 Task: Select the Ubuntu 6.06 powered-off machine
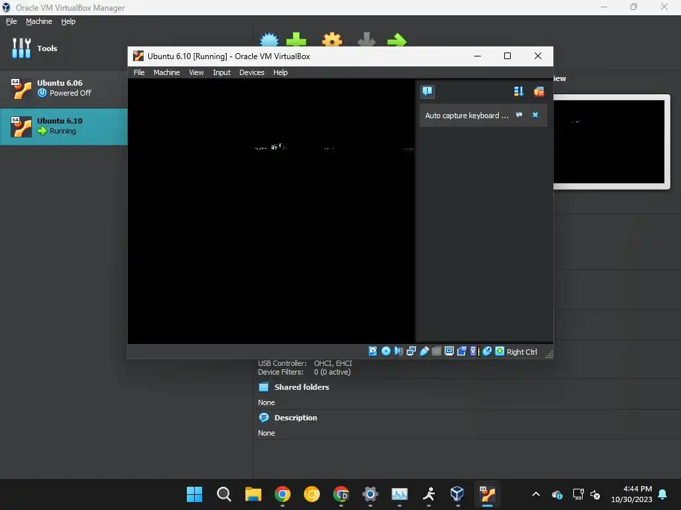pyautogui.click(x=63, y=88)
